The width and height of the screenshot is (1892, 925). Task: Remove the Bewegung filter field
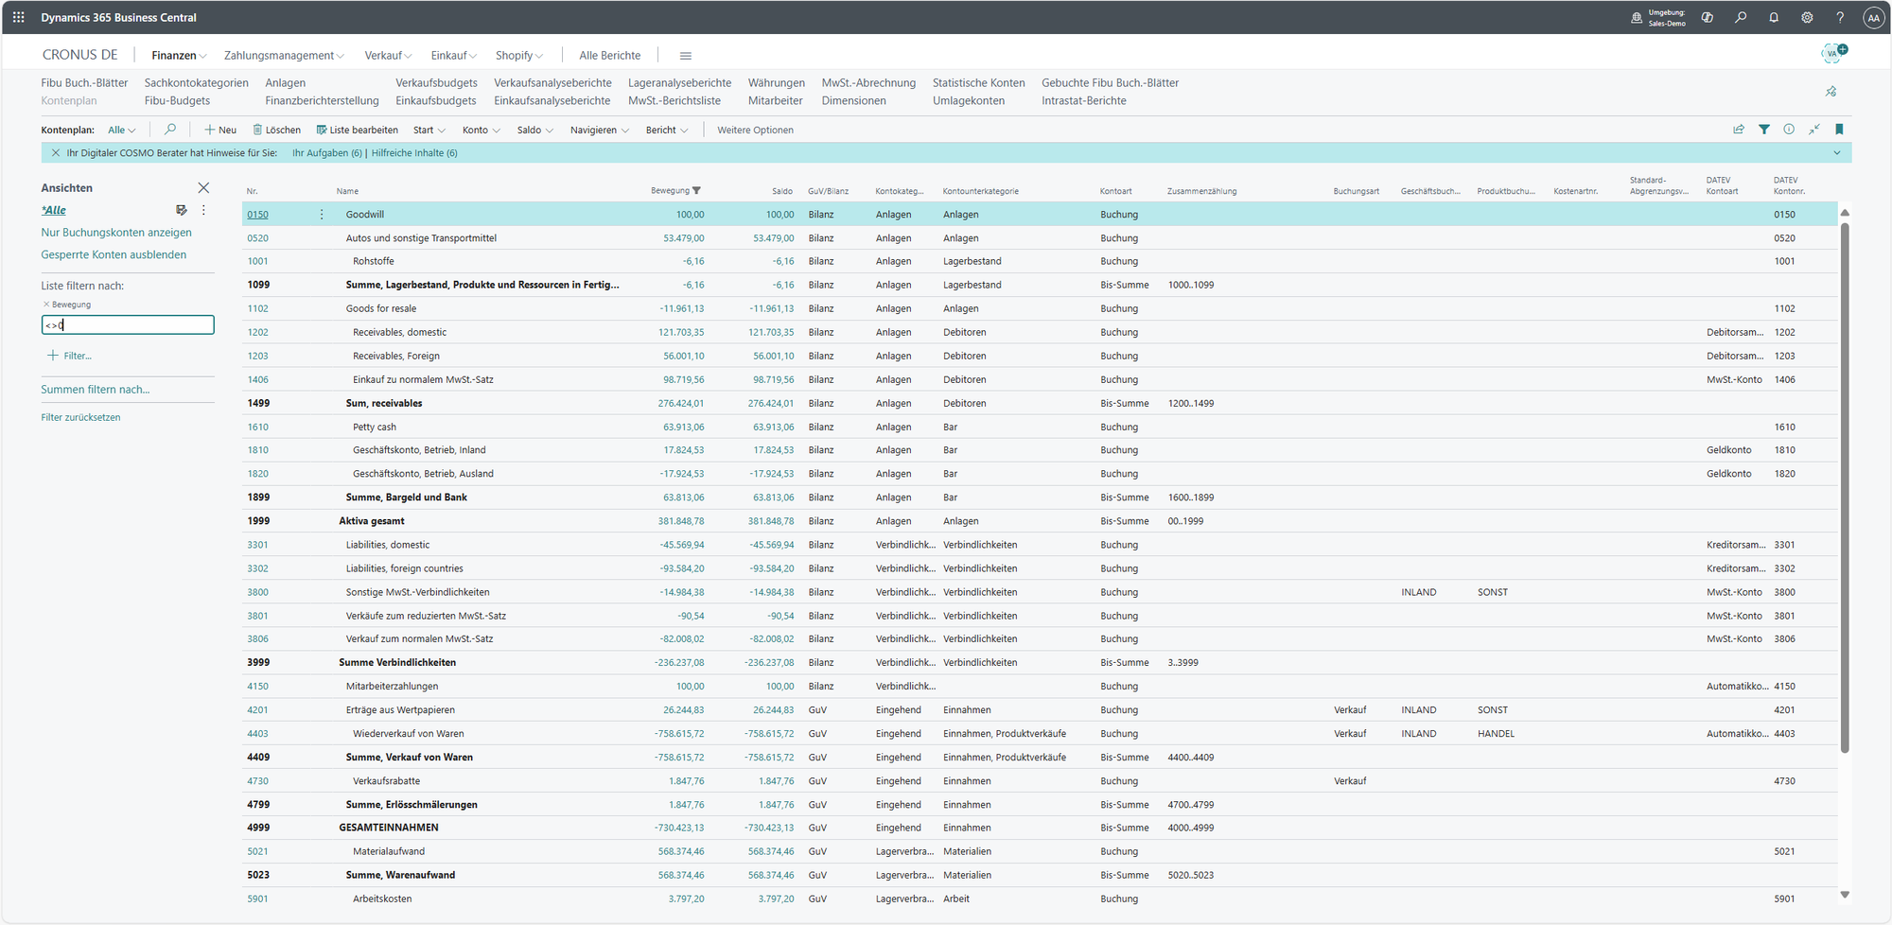coord(46,305)
